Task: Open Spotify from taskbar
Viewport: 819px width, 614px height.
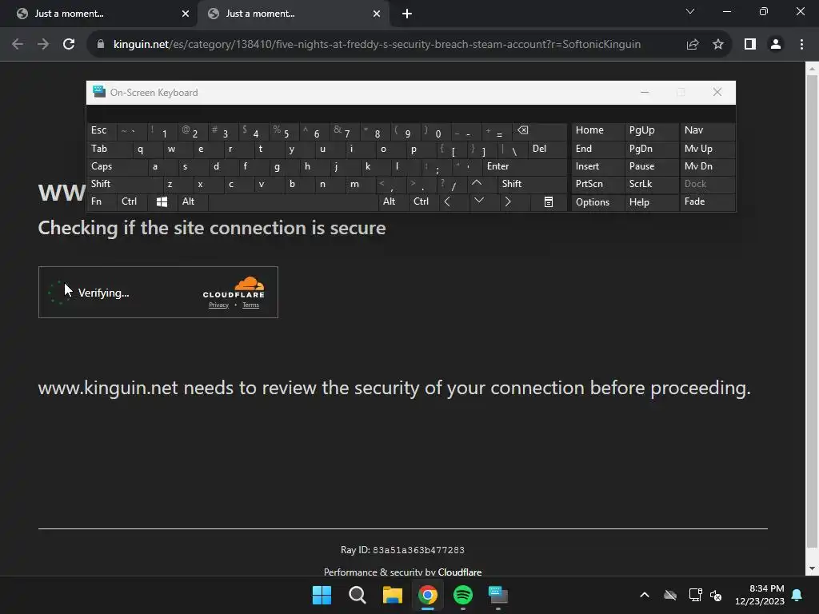Action: (463, 595)
